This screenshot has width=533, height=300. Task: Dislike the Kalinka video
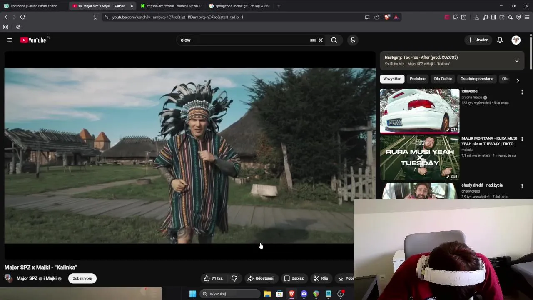[234, 278]
